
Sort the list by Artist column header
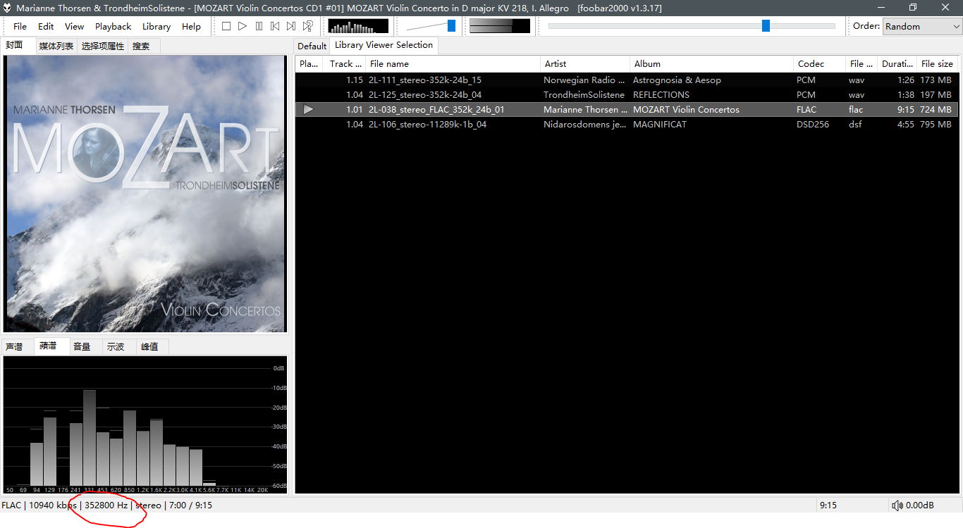[556, 63]
